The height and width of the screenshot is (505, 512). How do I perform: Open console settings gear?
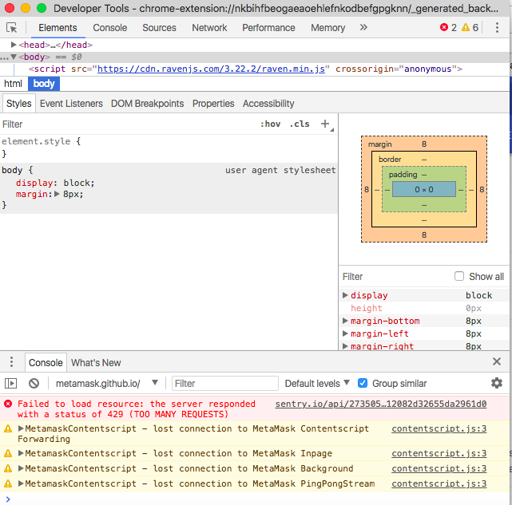click(497, 383)
